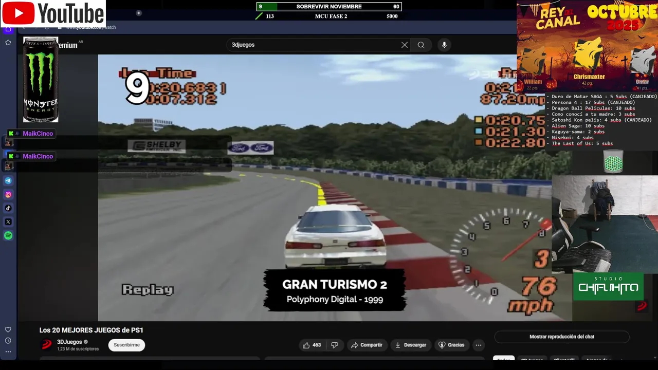The image size is (658, 370).
Task: Open history clock icon in sidebar
Action: tap(8, 341)
